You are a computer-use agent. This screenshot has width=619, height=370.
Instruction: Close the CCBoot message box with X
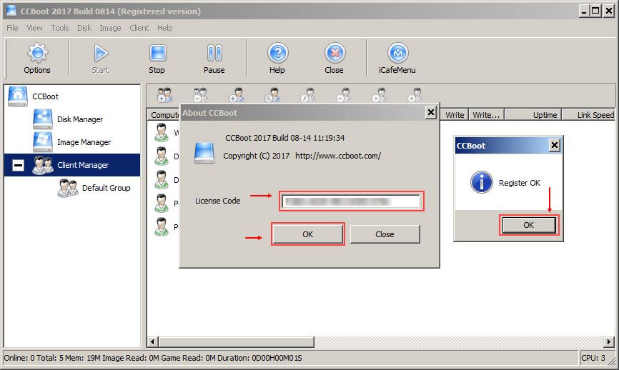[554, 146]
